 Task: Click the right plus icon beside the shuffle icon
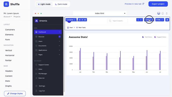click(85, 20)
